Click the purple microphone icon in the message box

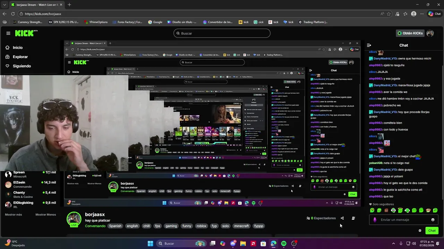click(x=375, y=220)
